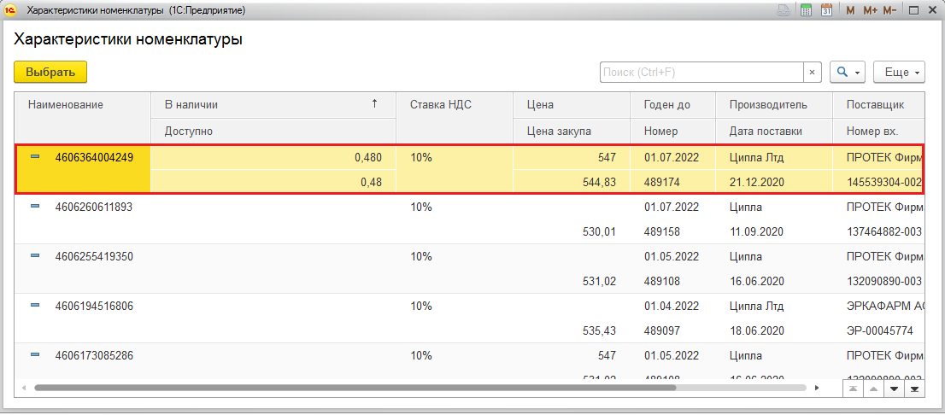Collapse row 4606194516806

tap(35, 306)
